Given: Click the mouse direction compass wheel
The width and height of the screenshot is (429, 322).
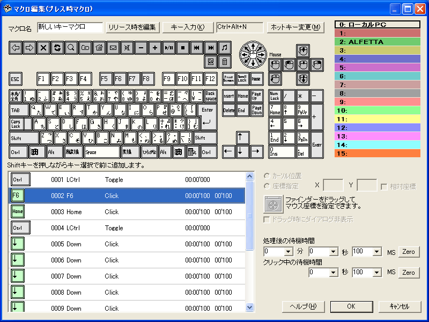Looking at the screenshot, I should click(x=253, y=55).
